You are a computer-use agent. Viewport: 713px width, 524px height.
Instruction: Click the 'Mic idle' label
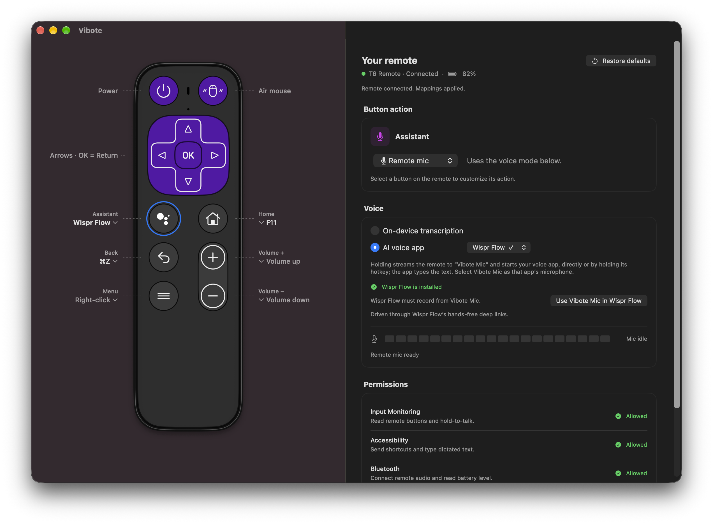tap(636, 339)
